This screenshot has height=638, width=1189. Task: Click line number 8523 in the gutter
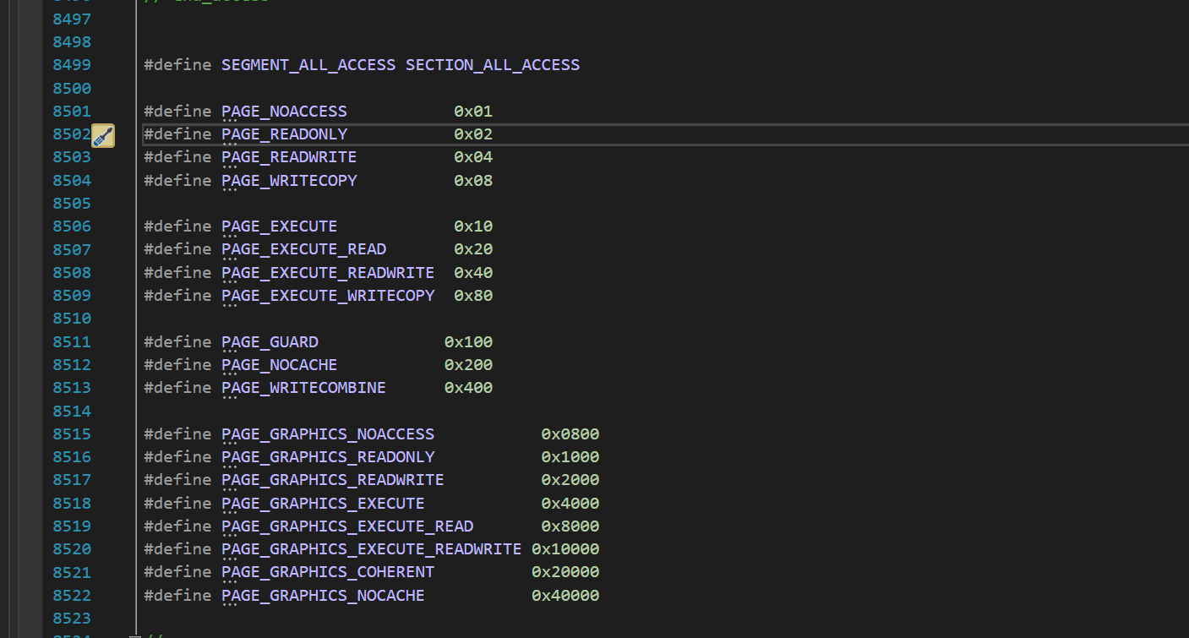72,619
